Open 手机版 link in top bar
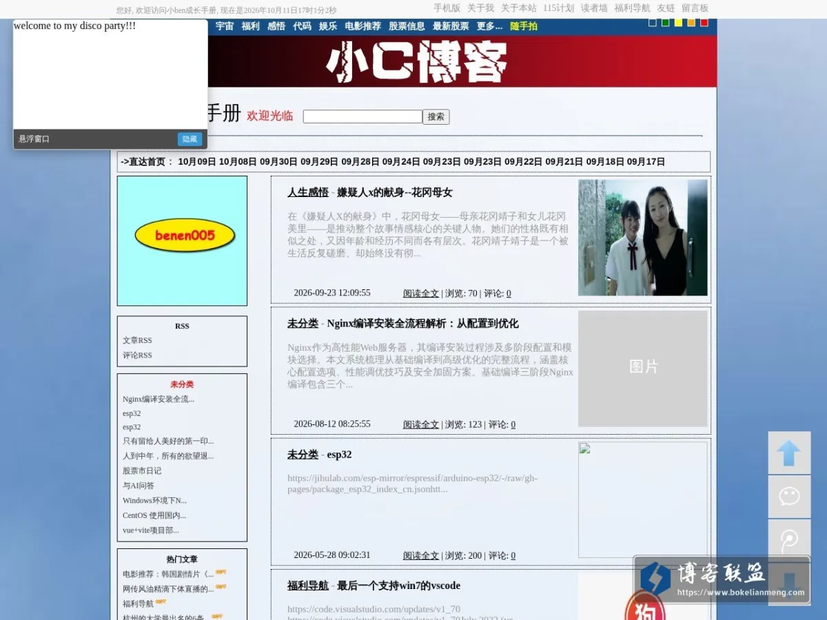 click(447, 8)
